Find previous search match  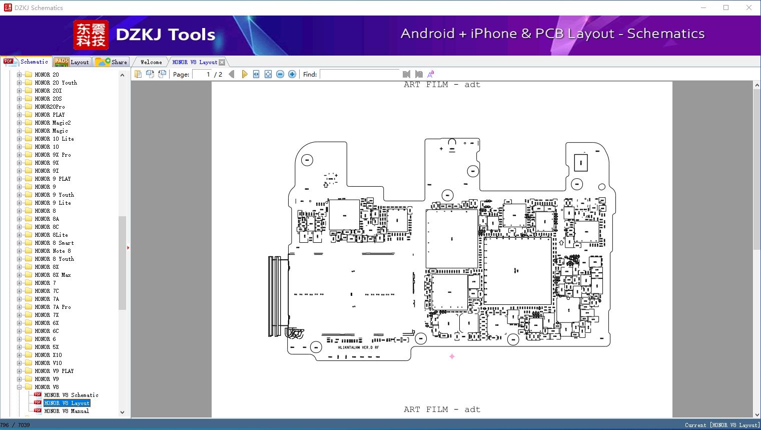(407, 74)
